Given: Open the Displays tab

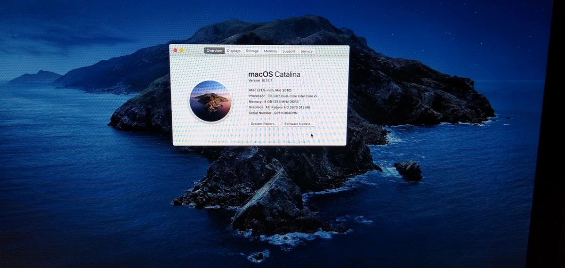Looking at the screenshot, I should 234,51.
